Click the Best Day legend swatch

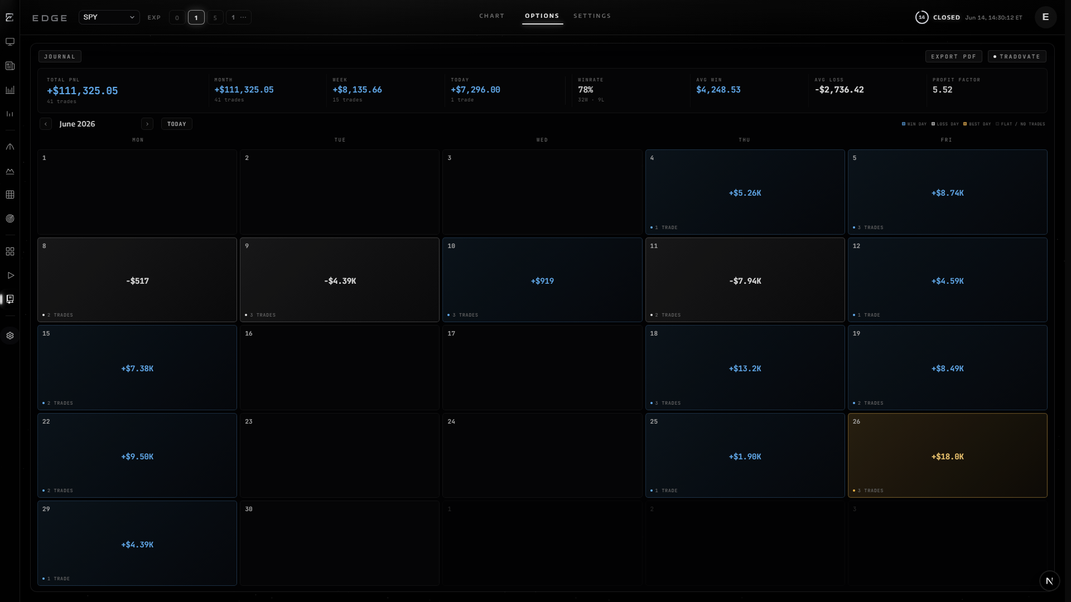pos(965,124)
